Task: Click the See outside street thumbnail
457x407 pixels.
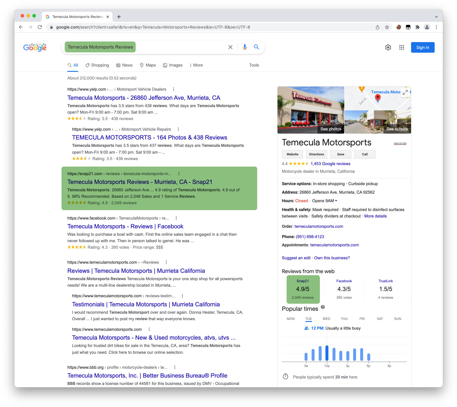Action: (x=378, y=122)
